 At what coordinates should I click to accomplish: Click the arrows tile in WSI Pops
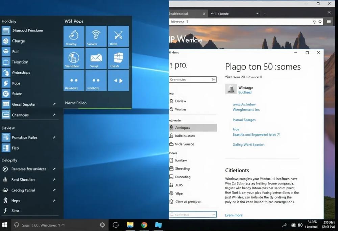point(118,80)
